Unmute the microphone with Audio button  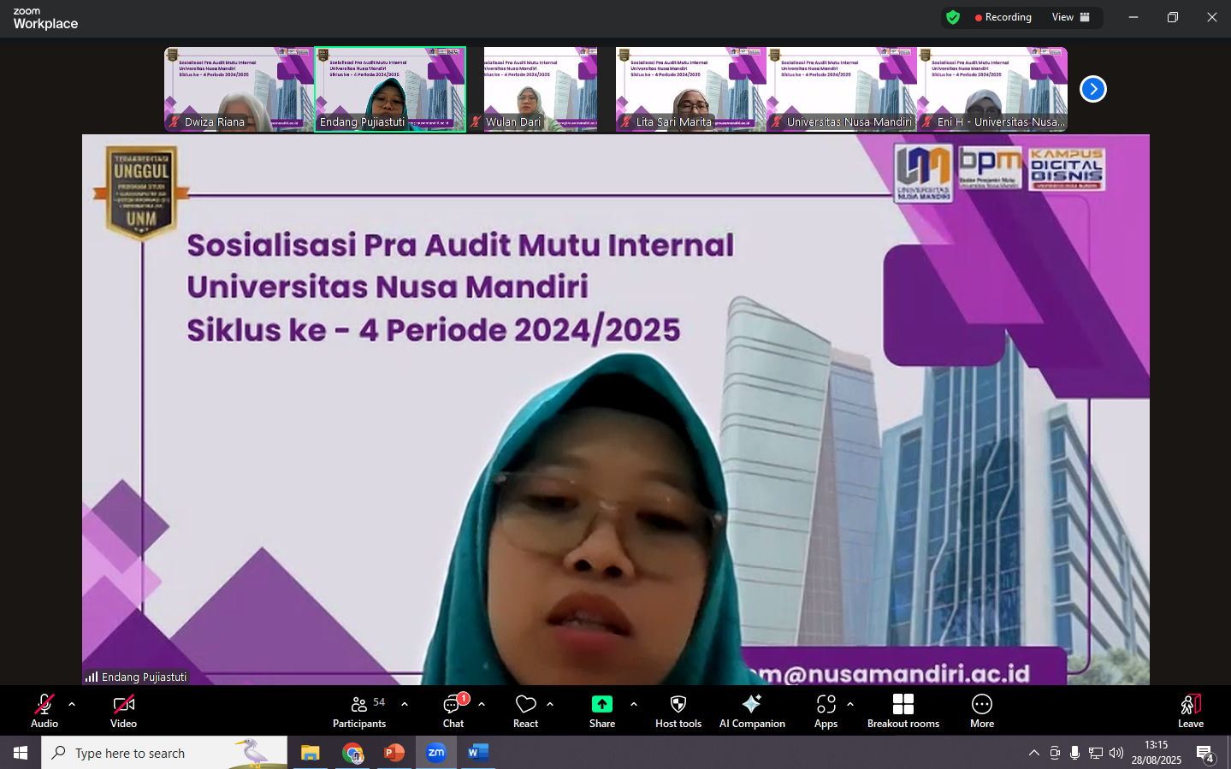tap(44, 711)
